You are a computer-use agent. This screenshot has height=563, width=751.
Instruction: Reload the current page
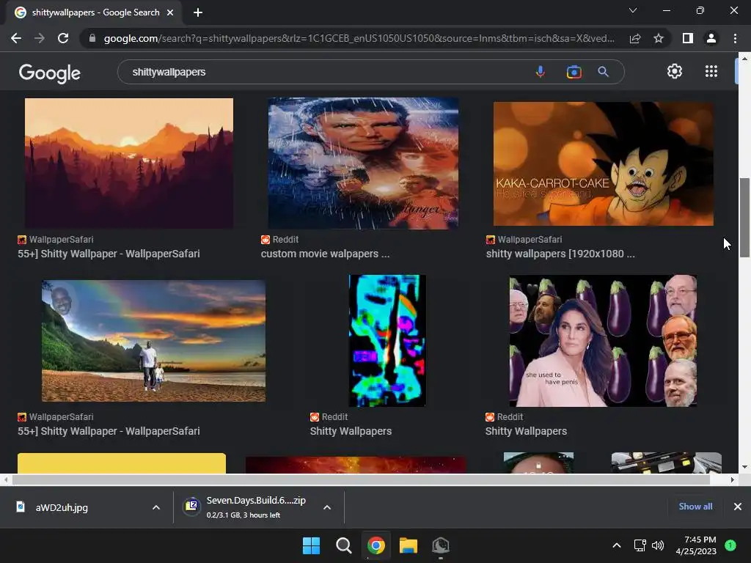(x=63, y=38)
